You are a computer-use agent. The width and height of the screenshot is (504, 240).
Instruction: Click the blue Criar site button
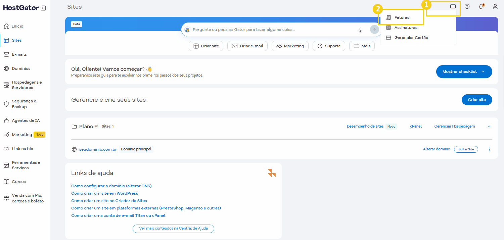point(477,100)
